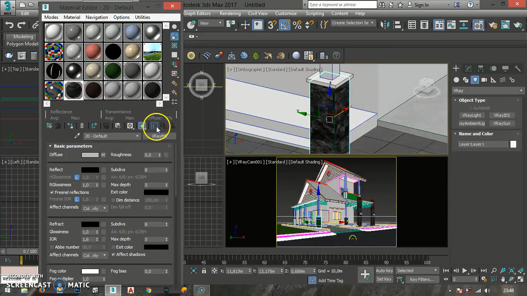This screenshot has height=296, width=527.
Task: Open the Utilities wrench panel
Action: [518, 69]
